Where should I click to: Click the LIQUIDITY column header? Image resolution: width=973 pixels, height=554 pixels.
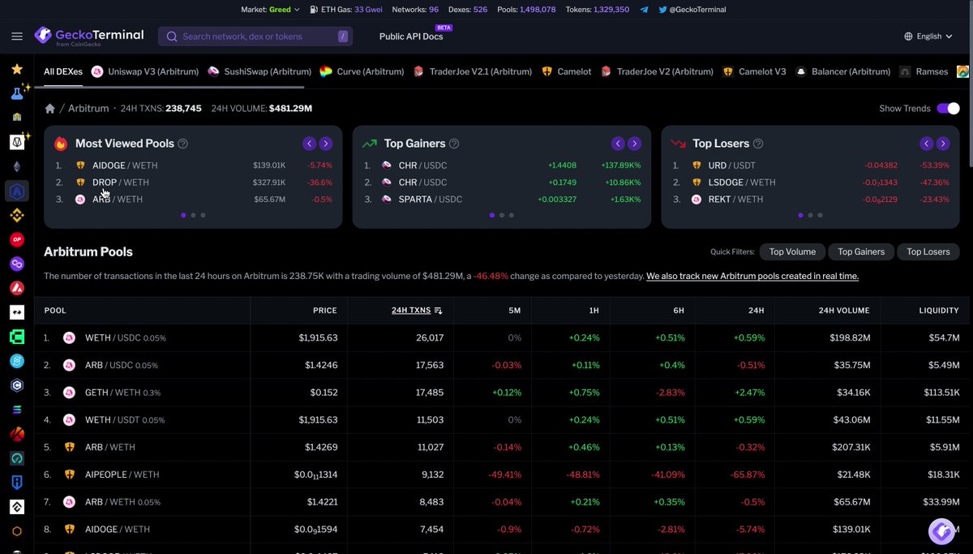[x=939, y=311]
